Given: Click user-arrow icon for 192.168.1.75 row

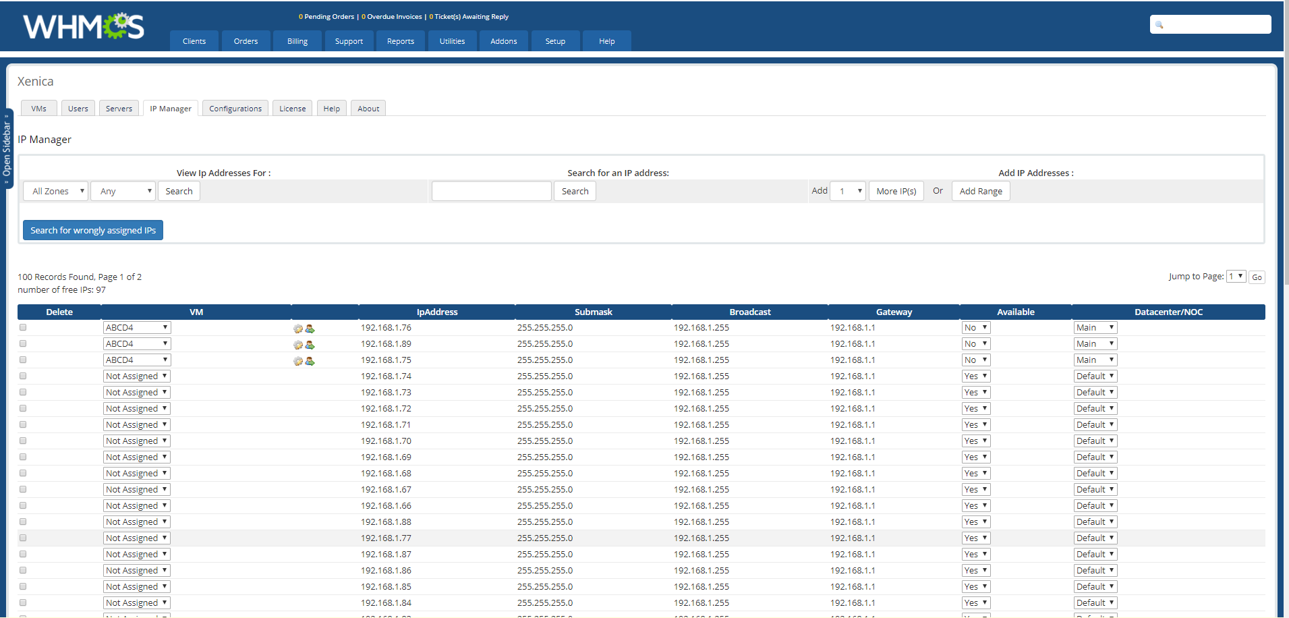Looking at the screenshot, I should [310, 361].
